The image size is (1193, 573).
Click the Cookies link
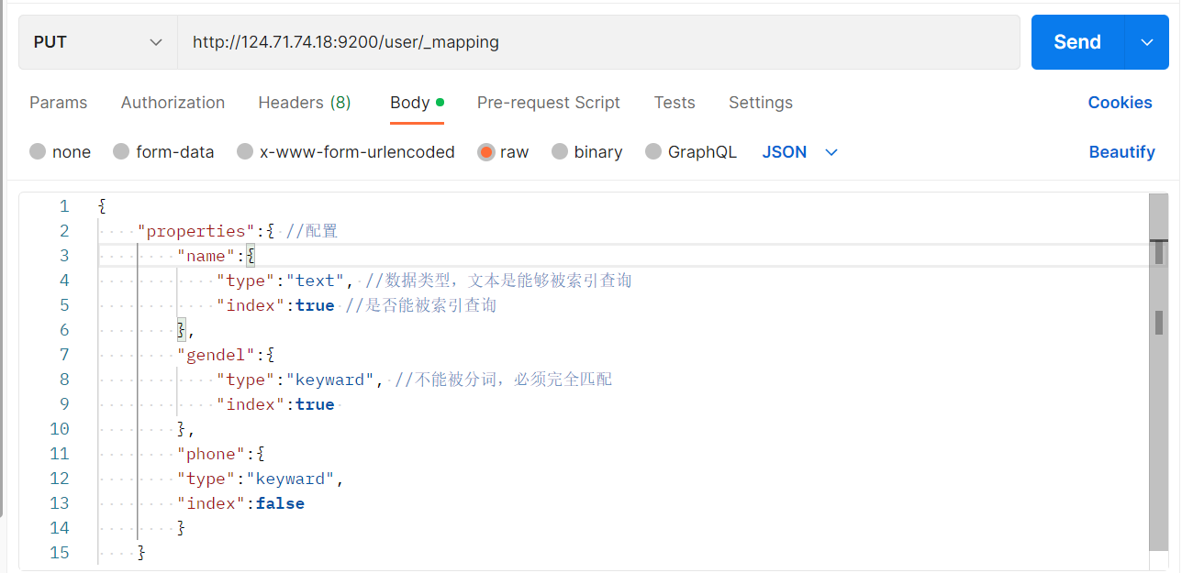(x=1120, y=102)
